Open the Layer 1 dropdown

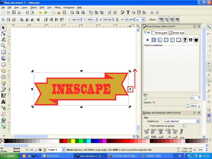click(x=56, y=150)
